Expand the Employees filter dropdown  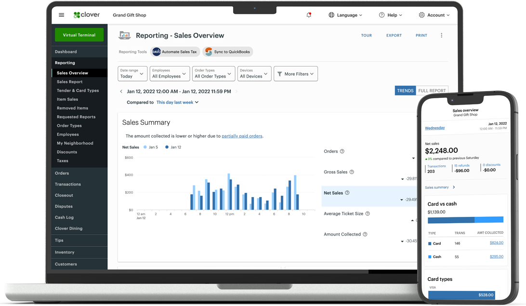[170, 74]
